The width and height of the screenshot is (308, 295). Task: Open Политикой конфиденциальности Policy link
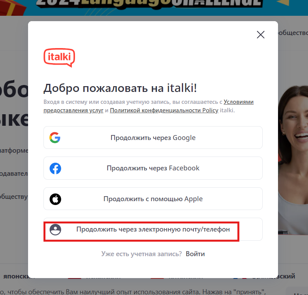tap(164, 110)
